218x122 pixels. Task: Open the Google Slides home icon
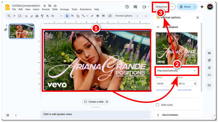7,7
